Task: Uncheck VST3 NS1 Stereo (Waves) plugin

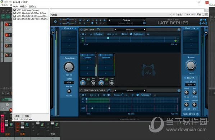Action: (x=14, y=10)
